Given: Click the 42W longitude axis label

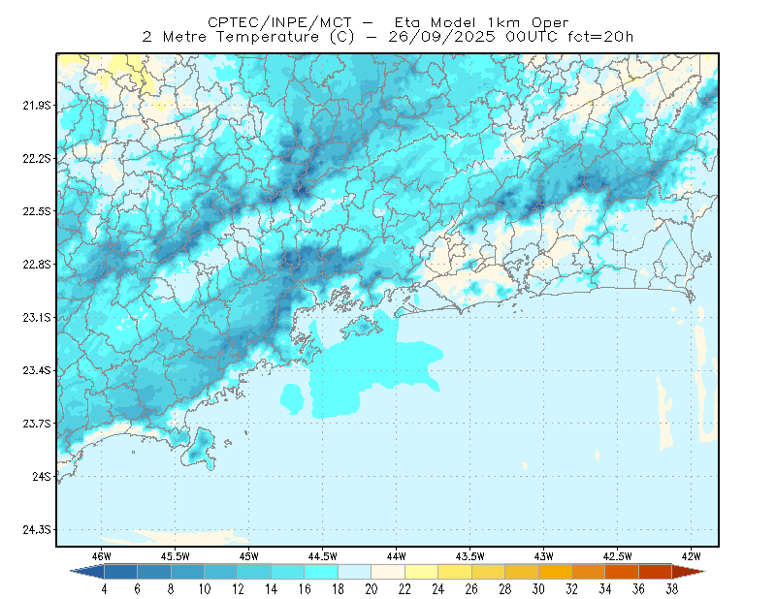Looking at the screenshot, I should [691, 556].
